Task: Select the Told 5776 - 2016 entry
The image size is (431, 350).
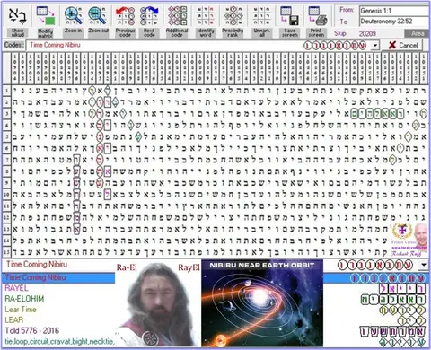Action: 32,330
